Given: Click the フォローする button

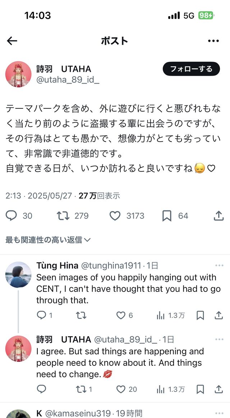Looking at the screenshot, I should (192, 69).
